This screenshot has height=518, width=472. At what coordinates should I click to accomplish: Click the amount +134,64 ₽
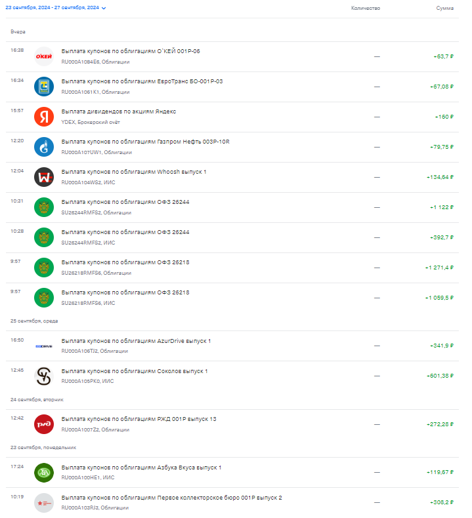click(x=440, y=177)
